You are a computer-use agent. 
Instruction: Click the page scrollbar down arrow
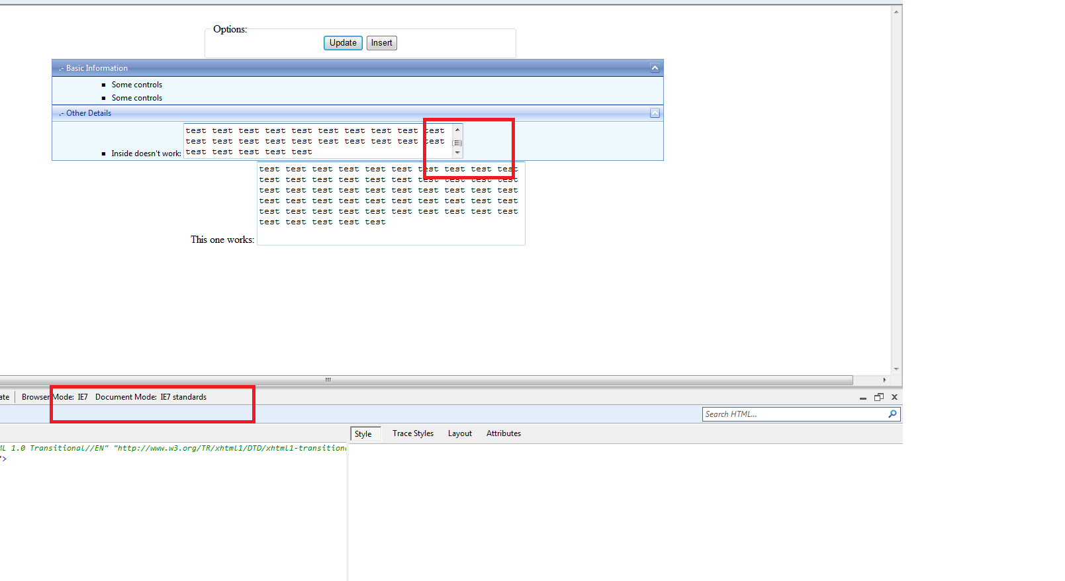tap(896, 369)
